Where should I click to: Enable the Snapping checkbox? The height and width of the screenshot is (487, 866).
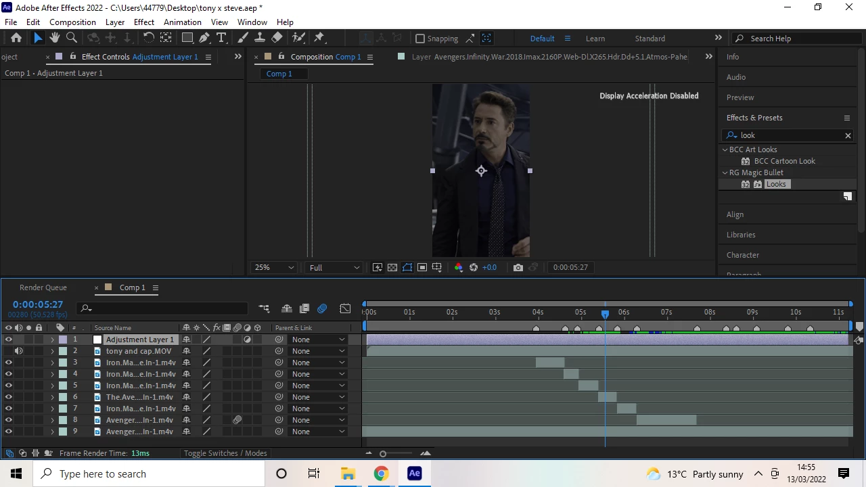[x=420, y=39]
